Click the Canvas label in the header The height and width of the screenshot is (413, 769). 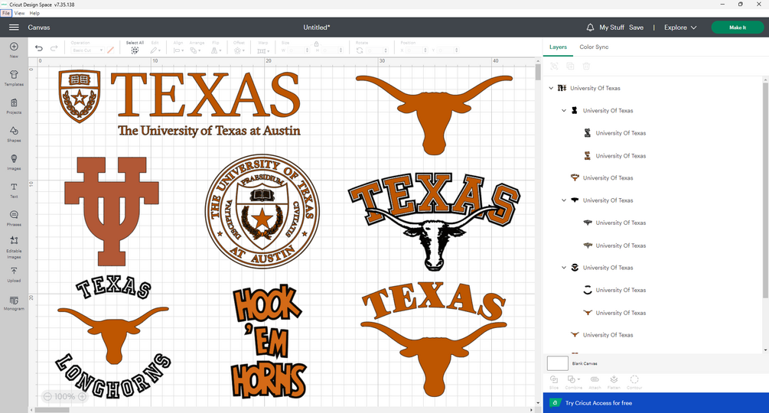pyautogui.click(x=39, y=28)
